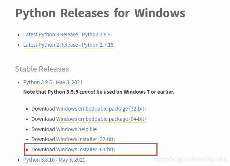The height and width of the screenshot is (166, 230).
Task: Click the Download text before Windows installer (32-bit)
Action: pos(43,139)
